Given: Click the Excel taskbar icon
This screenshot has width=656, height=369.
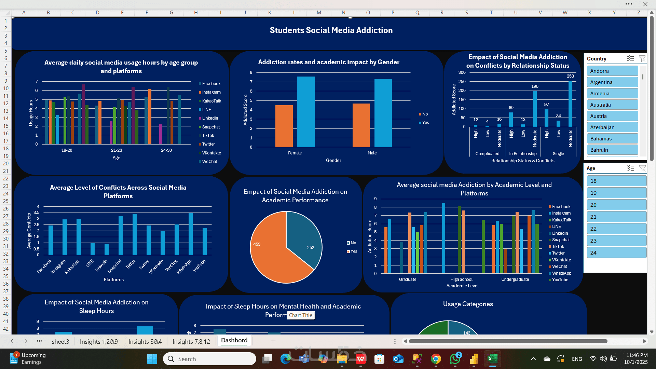Looking at the screenshot, I should point(492,359).
